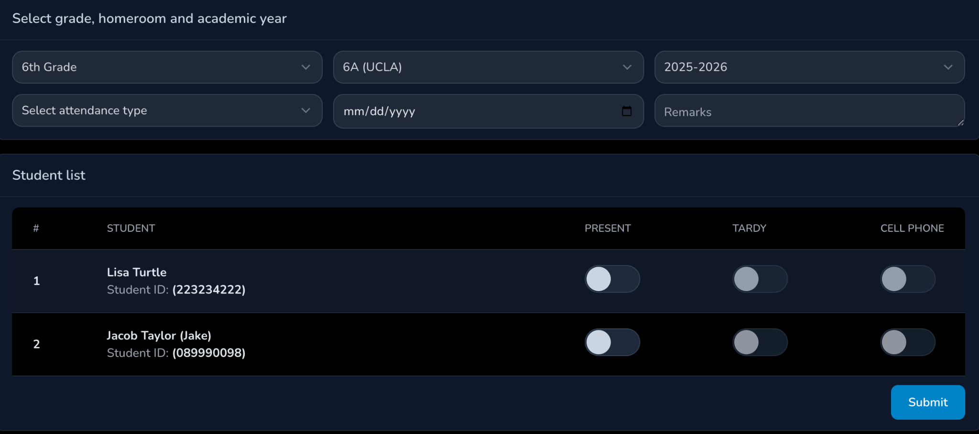
Task: Mark Jacob Taylor as present
Action: [x=612, y=342]
